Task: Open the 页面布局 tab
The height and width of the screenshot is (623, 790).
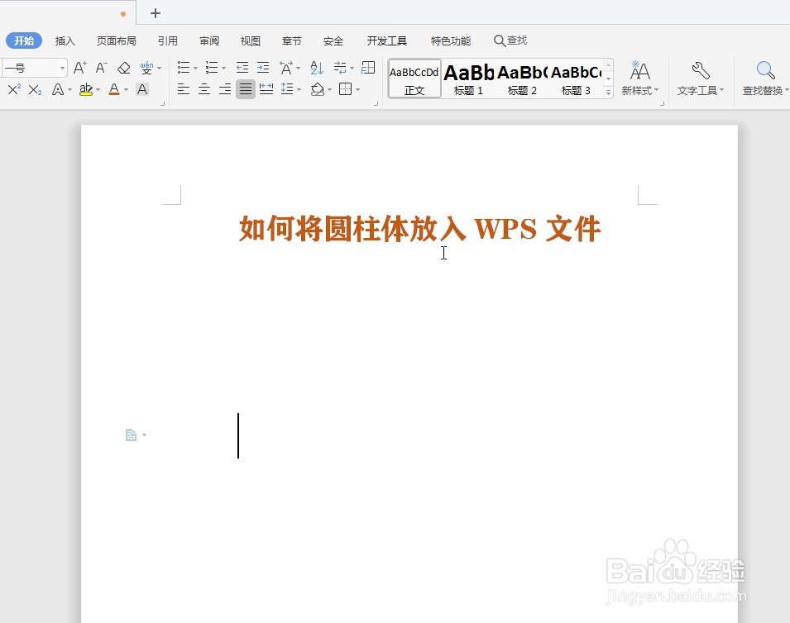Action: (x=115, y=40)
